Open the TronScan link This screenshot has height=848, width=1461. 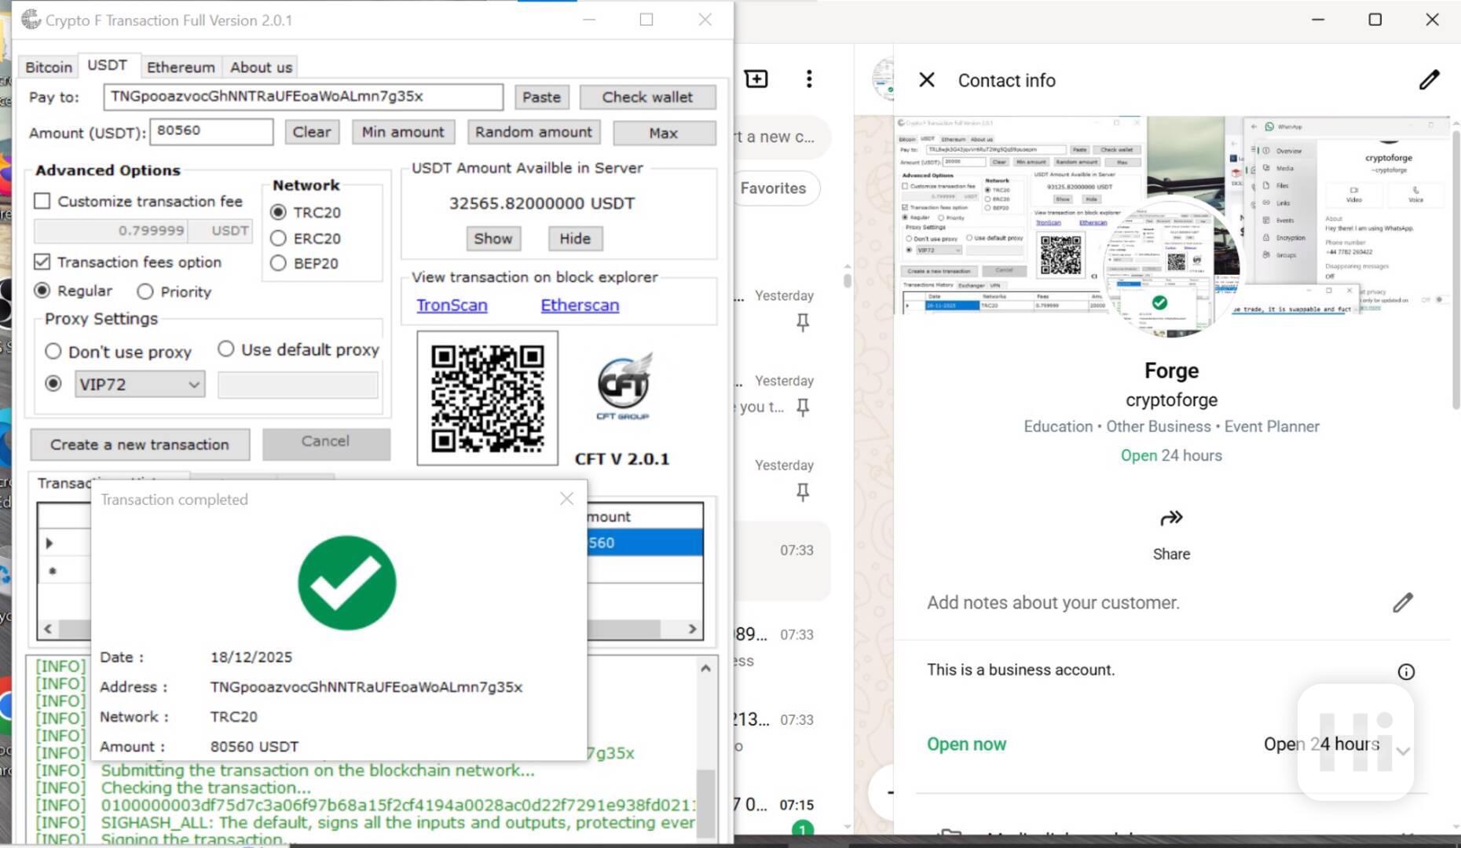452,305
